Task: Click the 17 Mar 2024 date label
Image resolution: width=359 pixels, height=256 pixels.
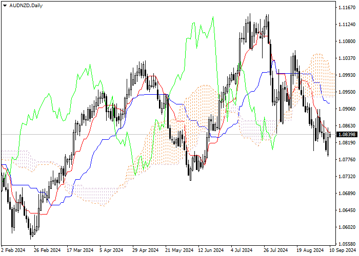Action: [x=80, y=250]
